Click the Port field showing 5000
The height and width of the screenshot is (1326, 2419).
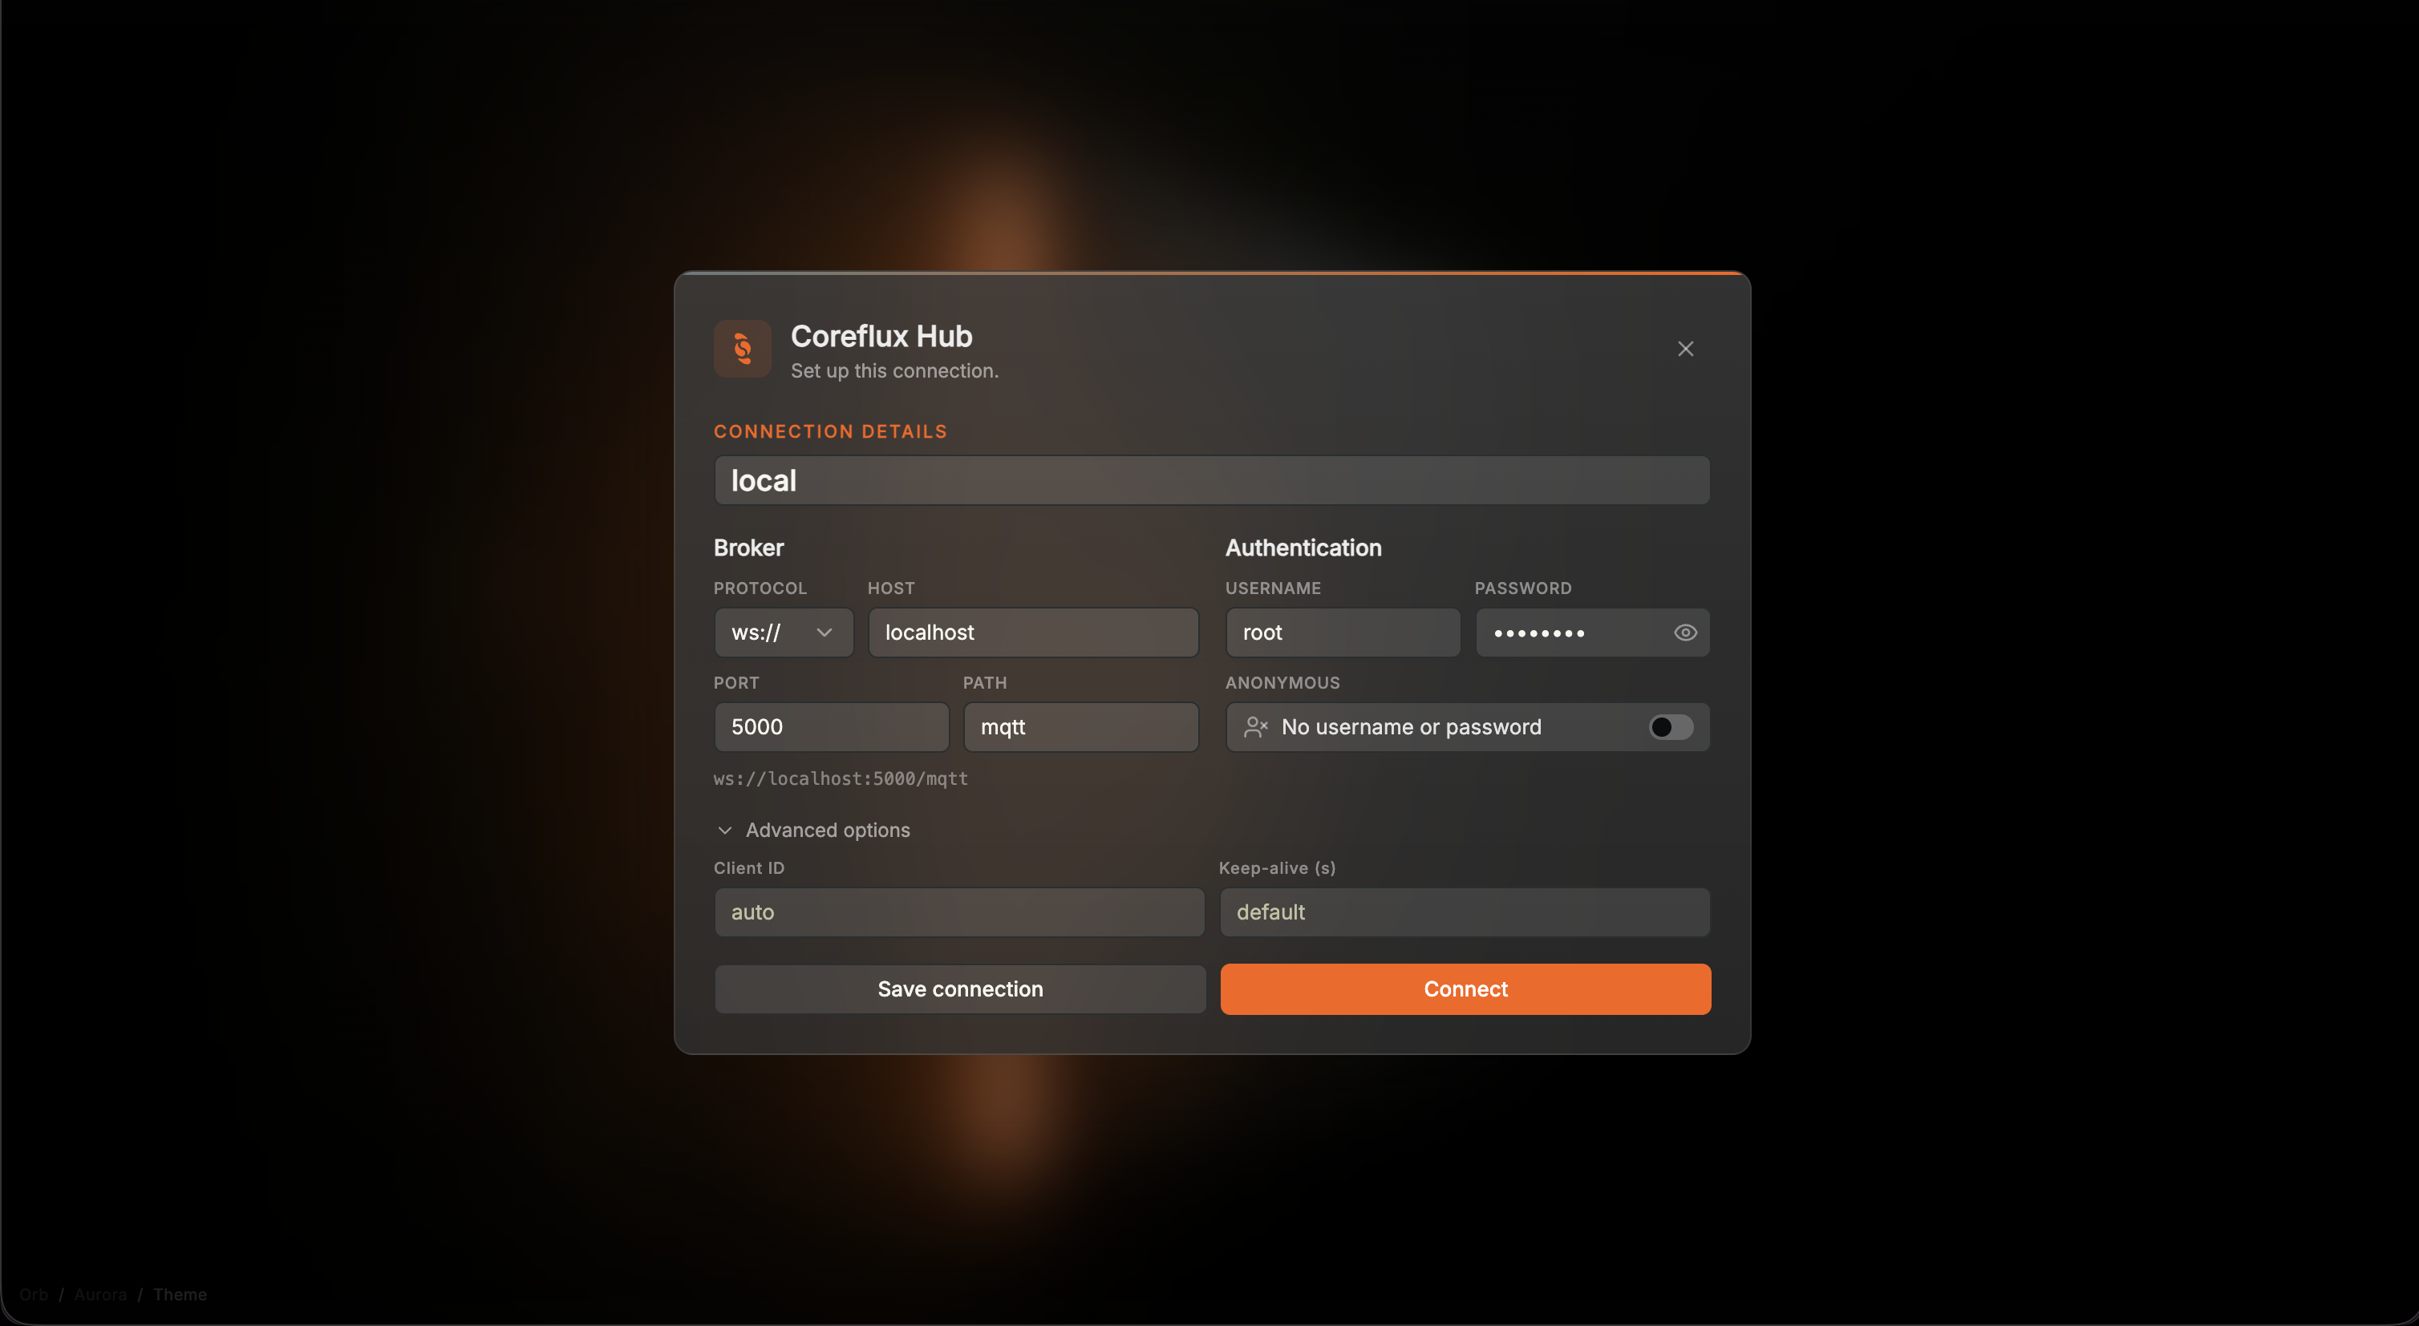click(831, 727)
